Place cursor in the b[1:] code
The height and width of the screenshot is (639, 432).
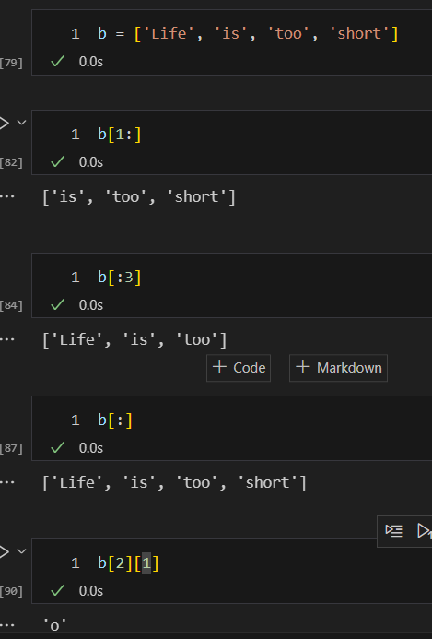[120, 134]
